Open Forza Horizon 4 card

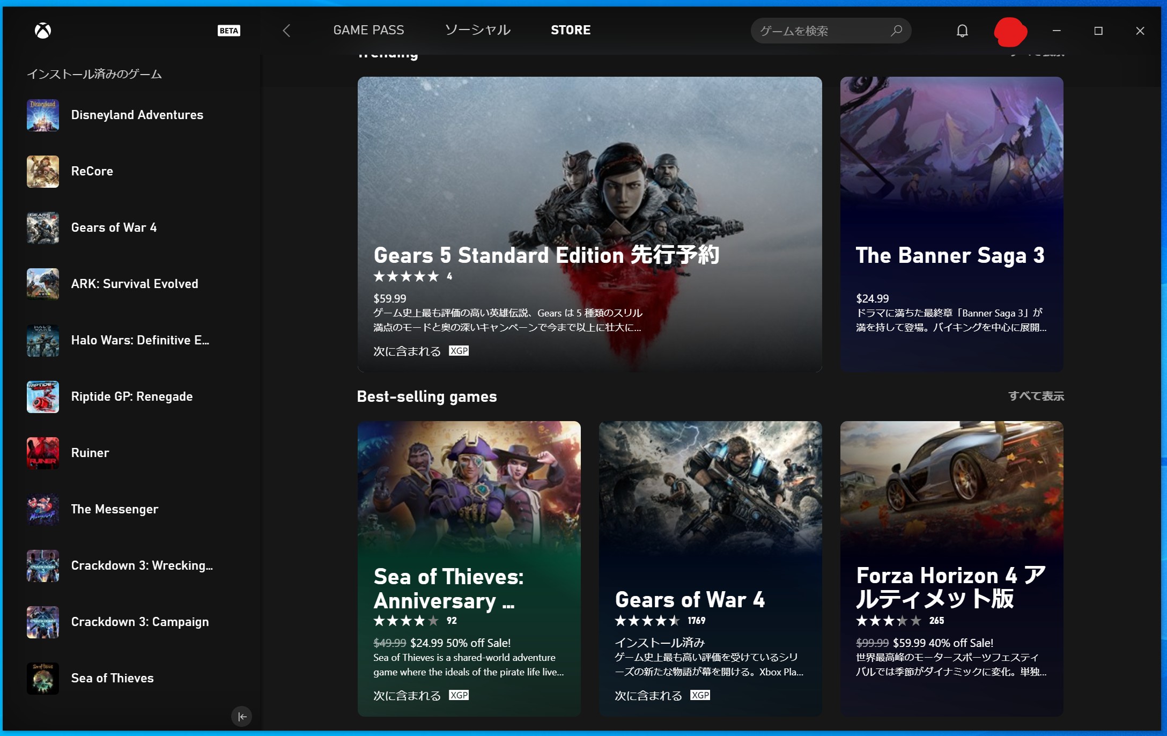951,569
